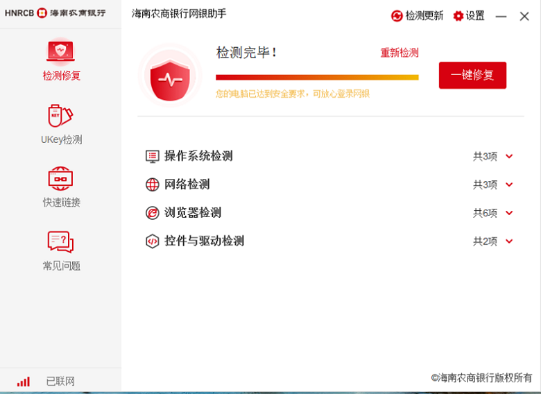541x394 pixels.
Task: Click the 重新检测 link
Action: tap(400, 53)
